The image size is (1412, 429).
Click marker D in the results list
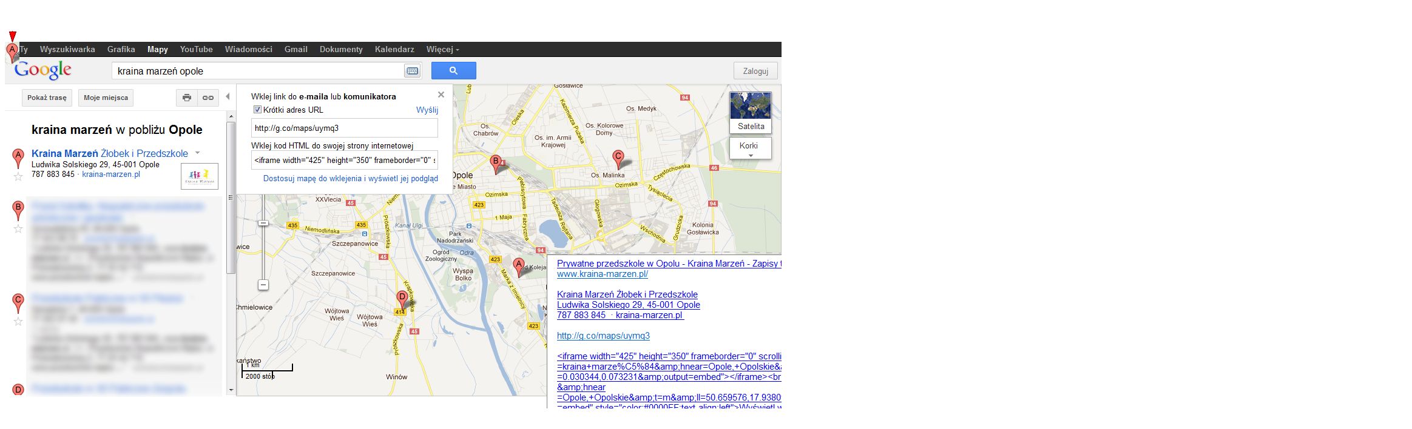[18, 390]
